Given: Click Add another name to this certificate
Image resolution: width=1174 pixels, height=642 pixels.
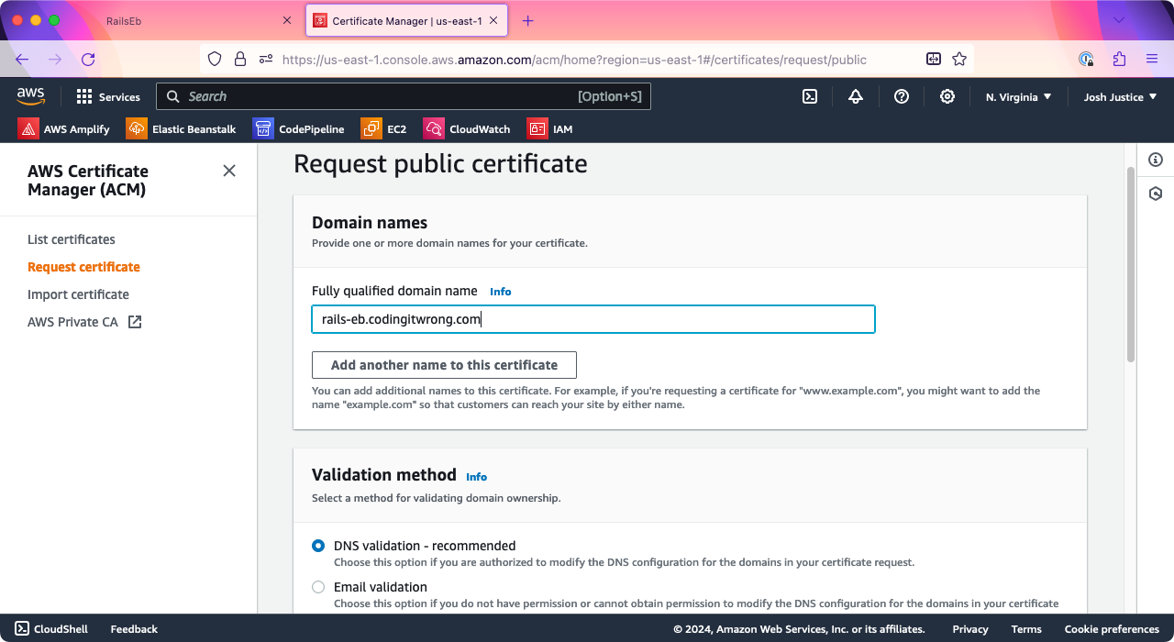Looking at the screenshot, I should click(444, 365).
